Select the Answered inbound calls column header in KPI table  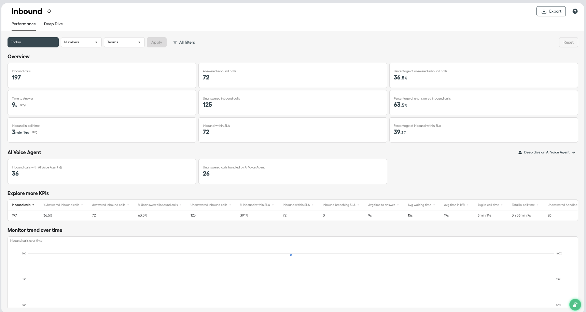point(110,205)
